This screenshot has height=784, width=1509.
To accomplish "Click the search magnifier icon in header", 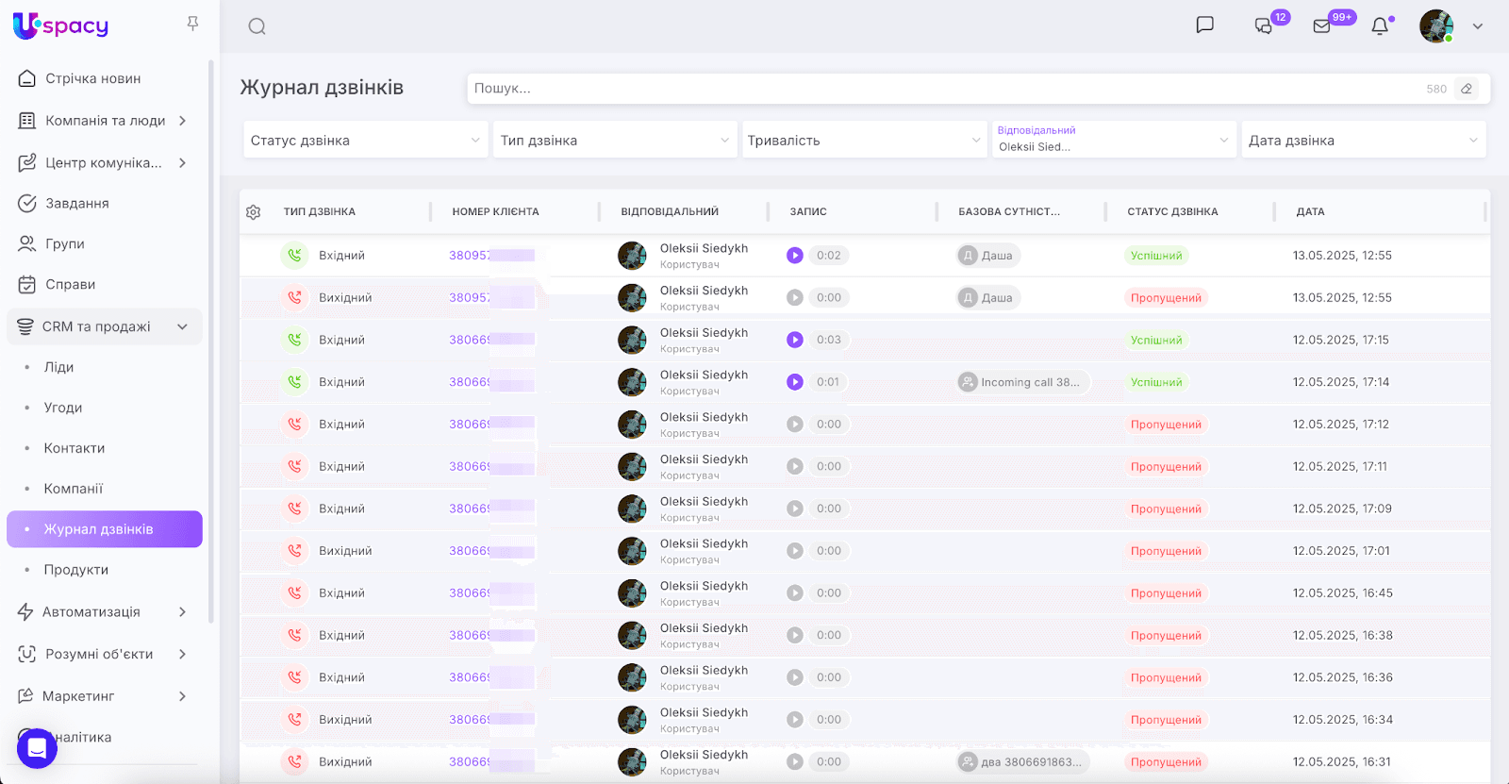I will click(x=257, y=26).
